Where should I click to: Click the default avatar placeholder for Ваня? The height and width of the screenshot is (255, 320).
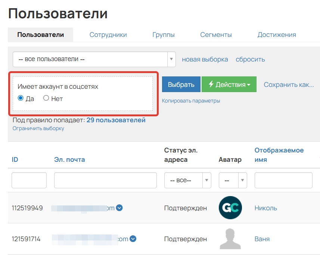[x=230, y=239]
